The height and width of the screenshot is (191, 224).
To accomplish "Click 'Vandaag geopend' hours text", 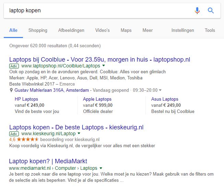I will coord(111,90).
